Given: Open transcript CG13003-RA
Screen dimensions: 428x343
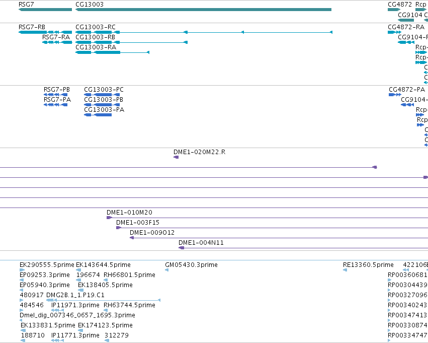Looking at the screenshot, I should [113, 52].
